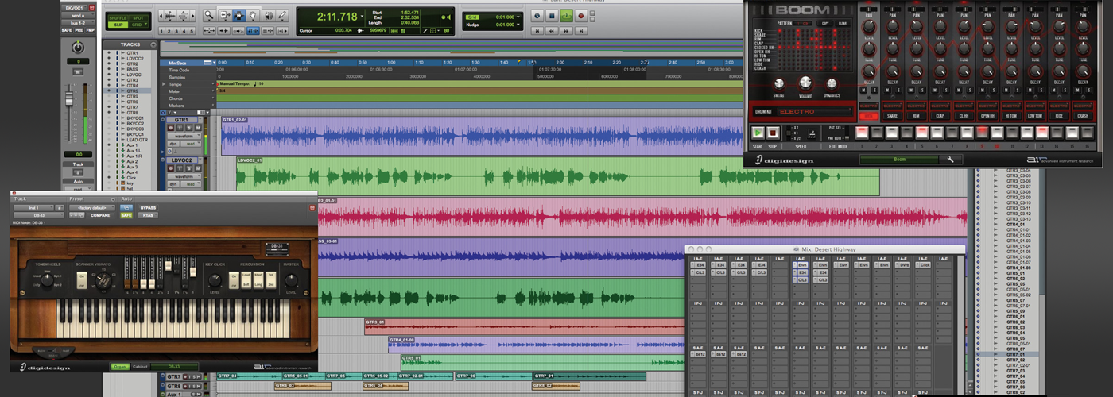Viewport: 1113px width, 397px height.
Task: Toggle DB-33 Scanner Vibrato On/Off switch
Action: coord(81,279)
